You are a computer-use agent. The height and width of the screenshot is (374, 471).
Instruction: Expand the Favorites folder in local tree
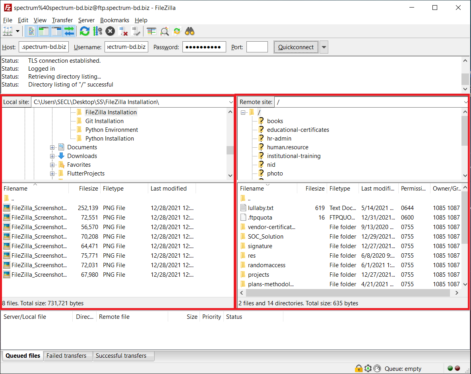tap(52, 165)
